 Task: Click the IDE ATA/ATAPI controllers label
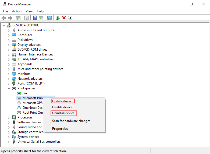click(35, 59)
